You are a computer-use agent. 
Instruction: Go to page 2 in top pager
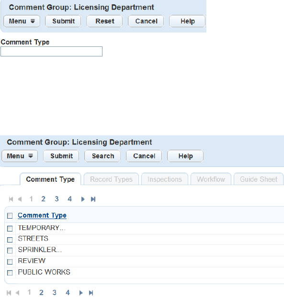(x=43, y=199)
